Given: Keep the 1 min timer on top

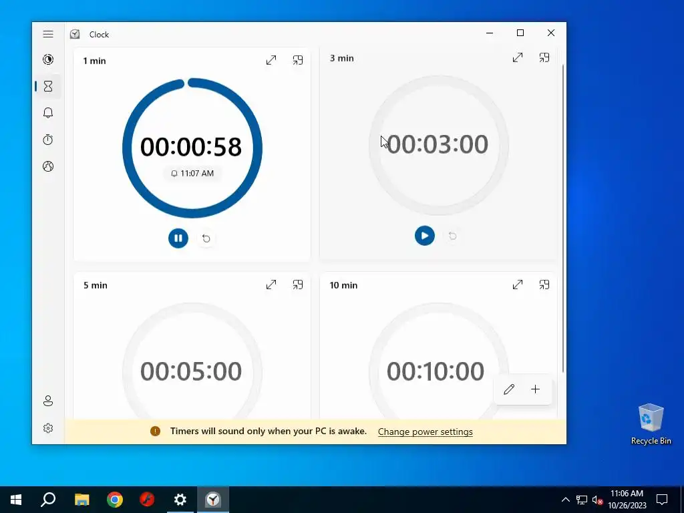Looking at the screenshot, I should coord(298,60).
